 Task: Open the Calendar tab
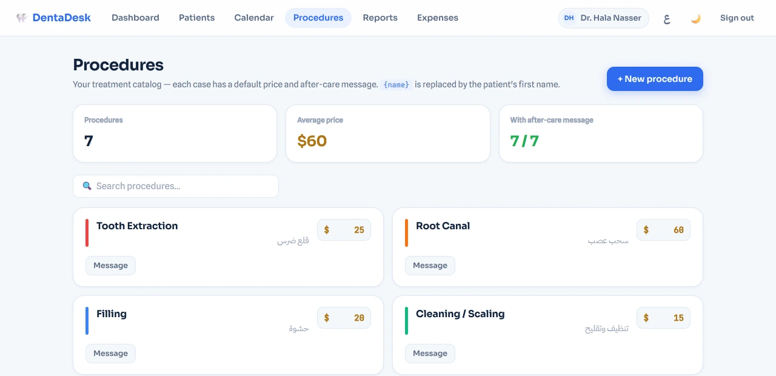(x=254, y=18)
